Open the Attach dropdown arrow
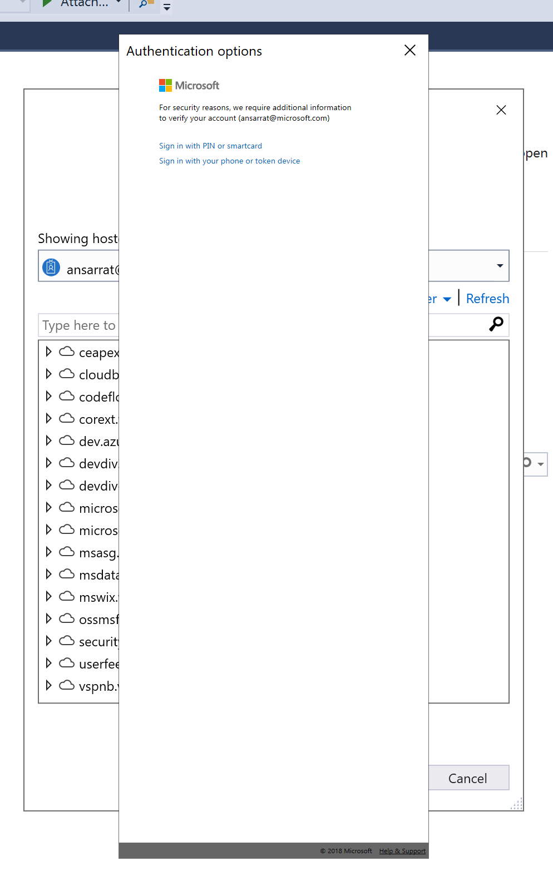 pos(118,4)
